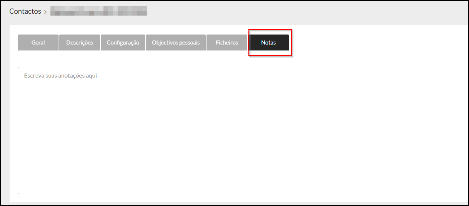View personal goals under Objectivos pessoais

pos(176,43)
